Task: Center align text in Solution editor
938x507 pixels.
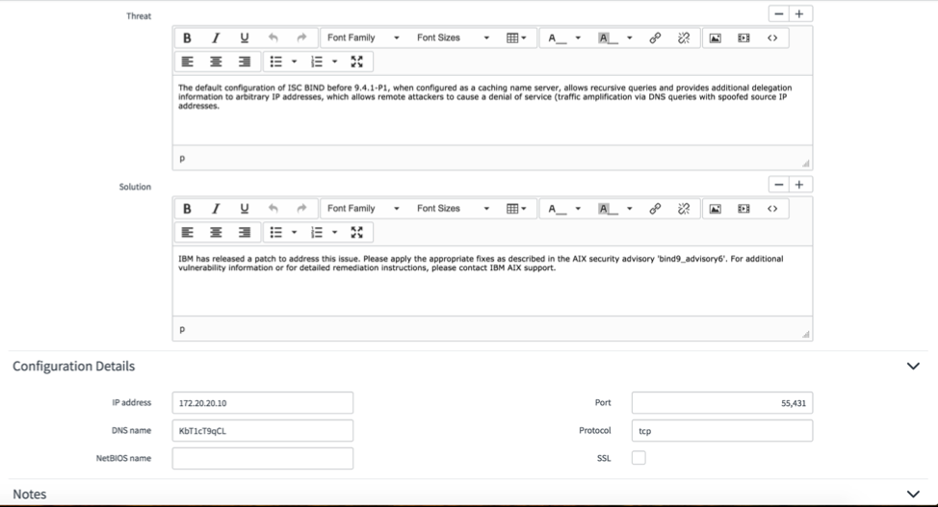Action: tap(216, 232)
